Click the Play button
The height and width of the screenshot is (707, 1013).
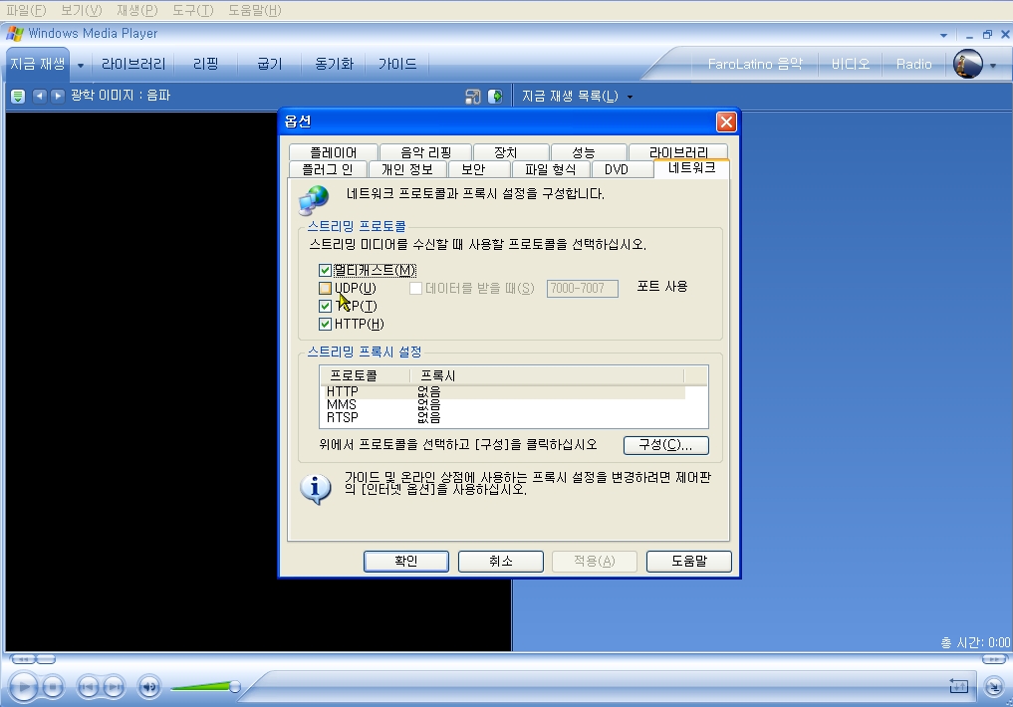24,686
